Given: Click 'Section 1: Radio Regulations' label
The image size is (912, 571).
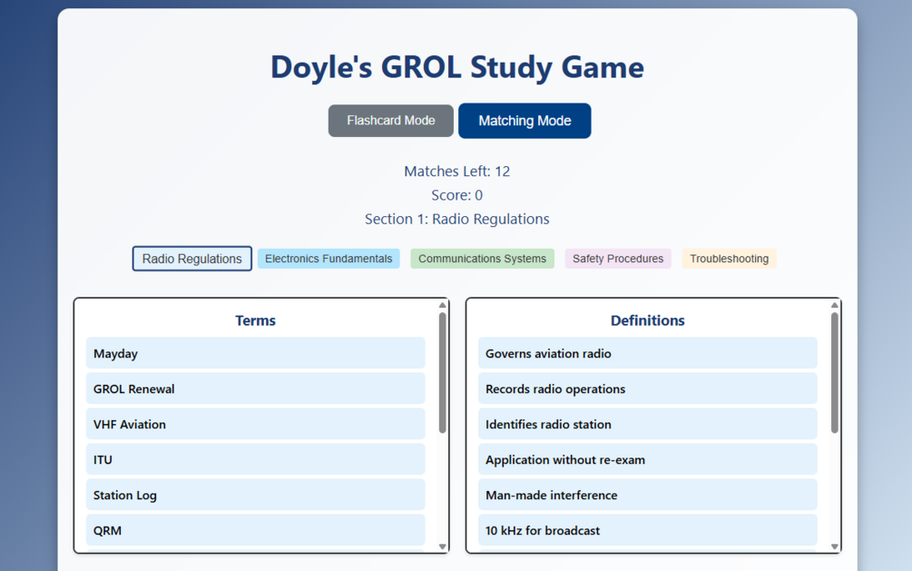Looking at the screenshot, I should coord(456,219).
